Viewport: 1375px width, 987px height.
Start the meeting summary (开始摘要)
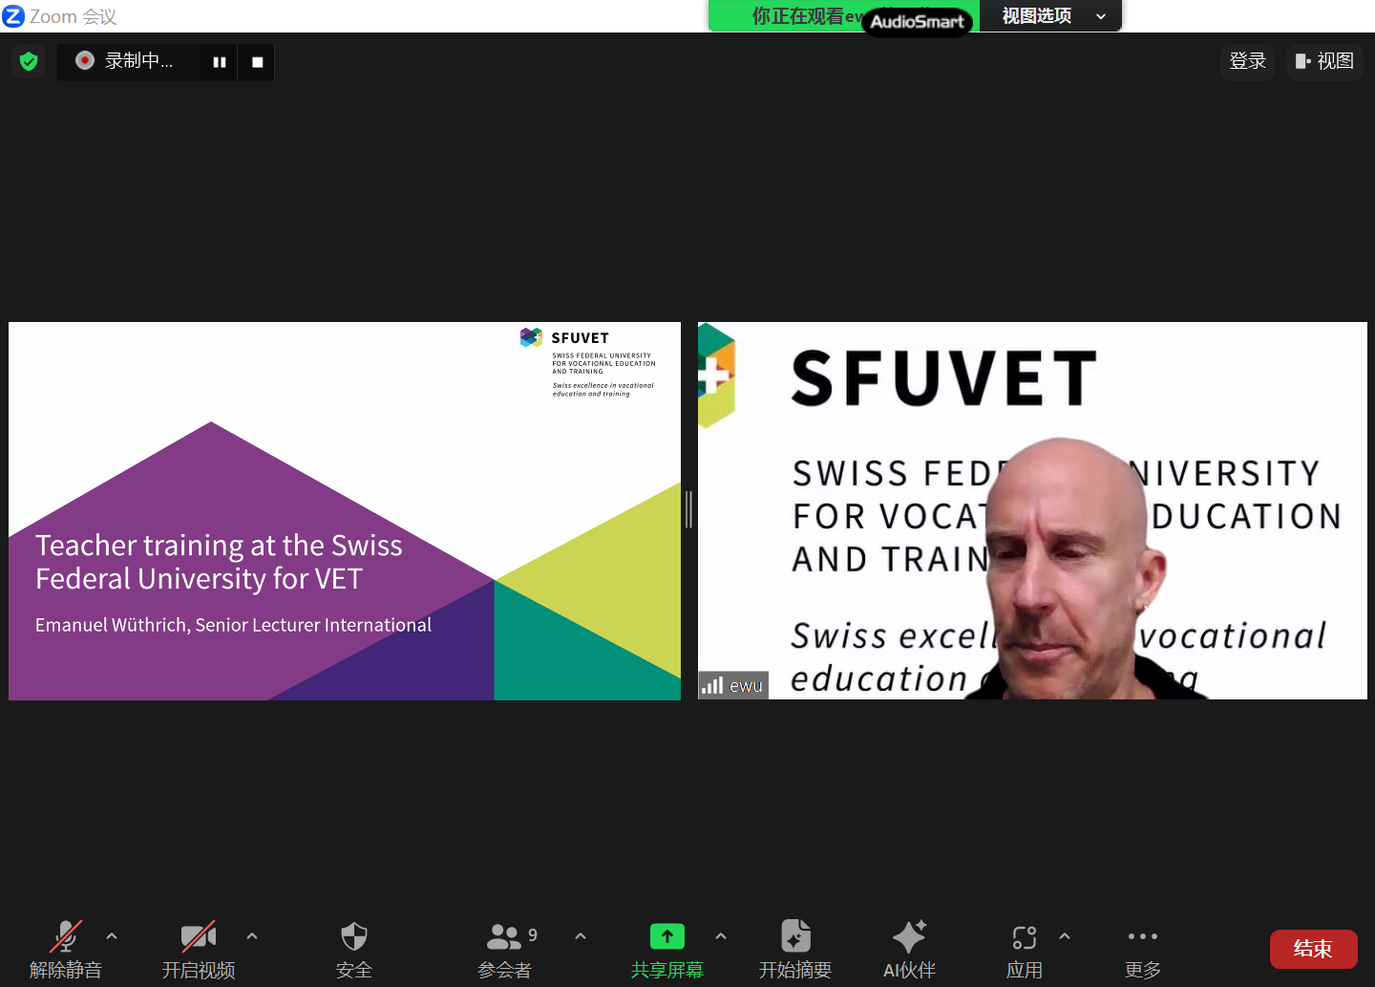[x=795, y=948]
